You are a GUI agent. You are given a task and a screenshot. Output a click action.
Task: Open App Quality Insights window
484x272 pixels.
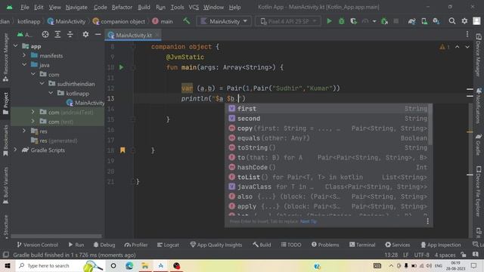(x=216, y=245)
